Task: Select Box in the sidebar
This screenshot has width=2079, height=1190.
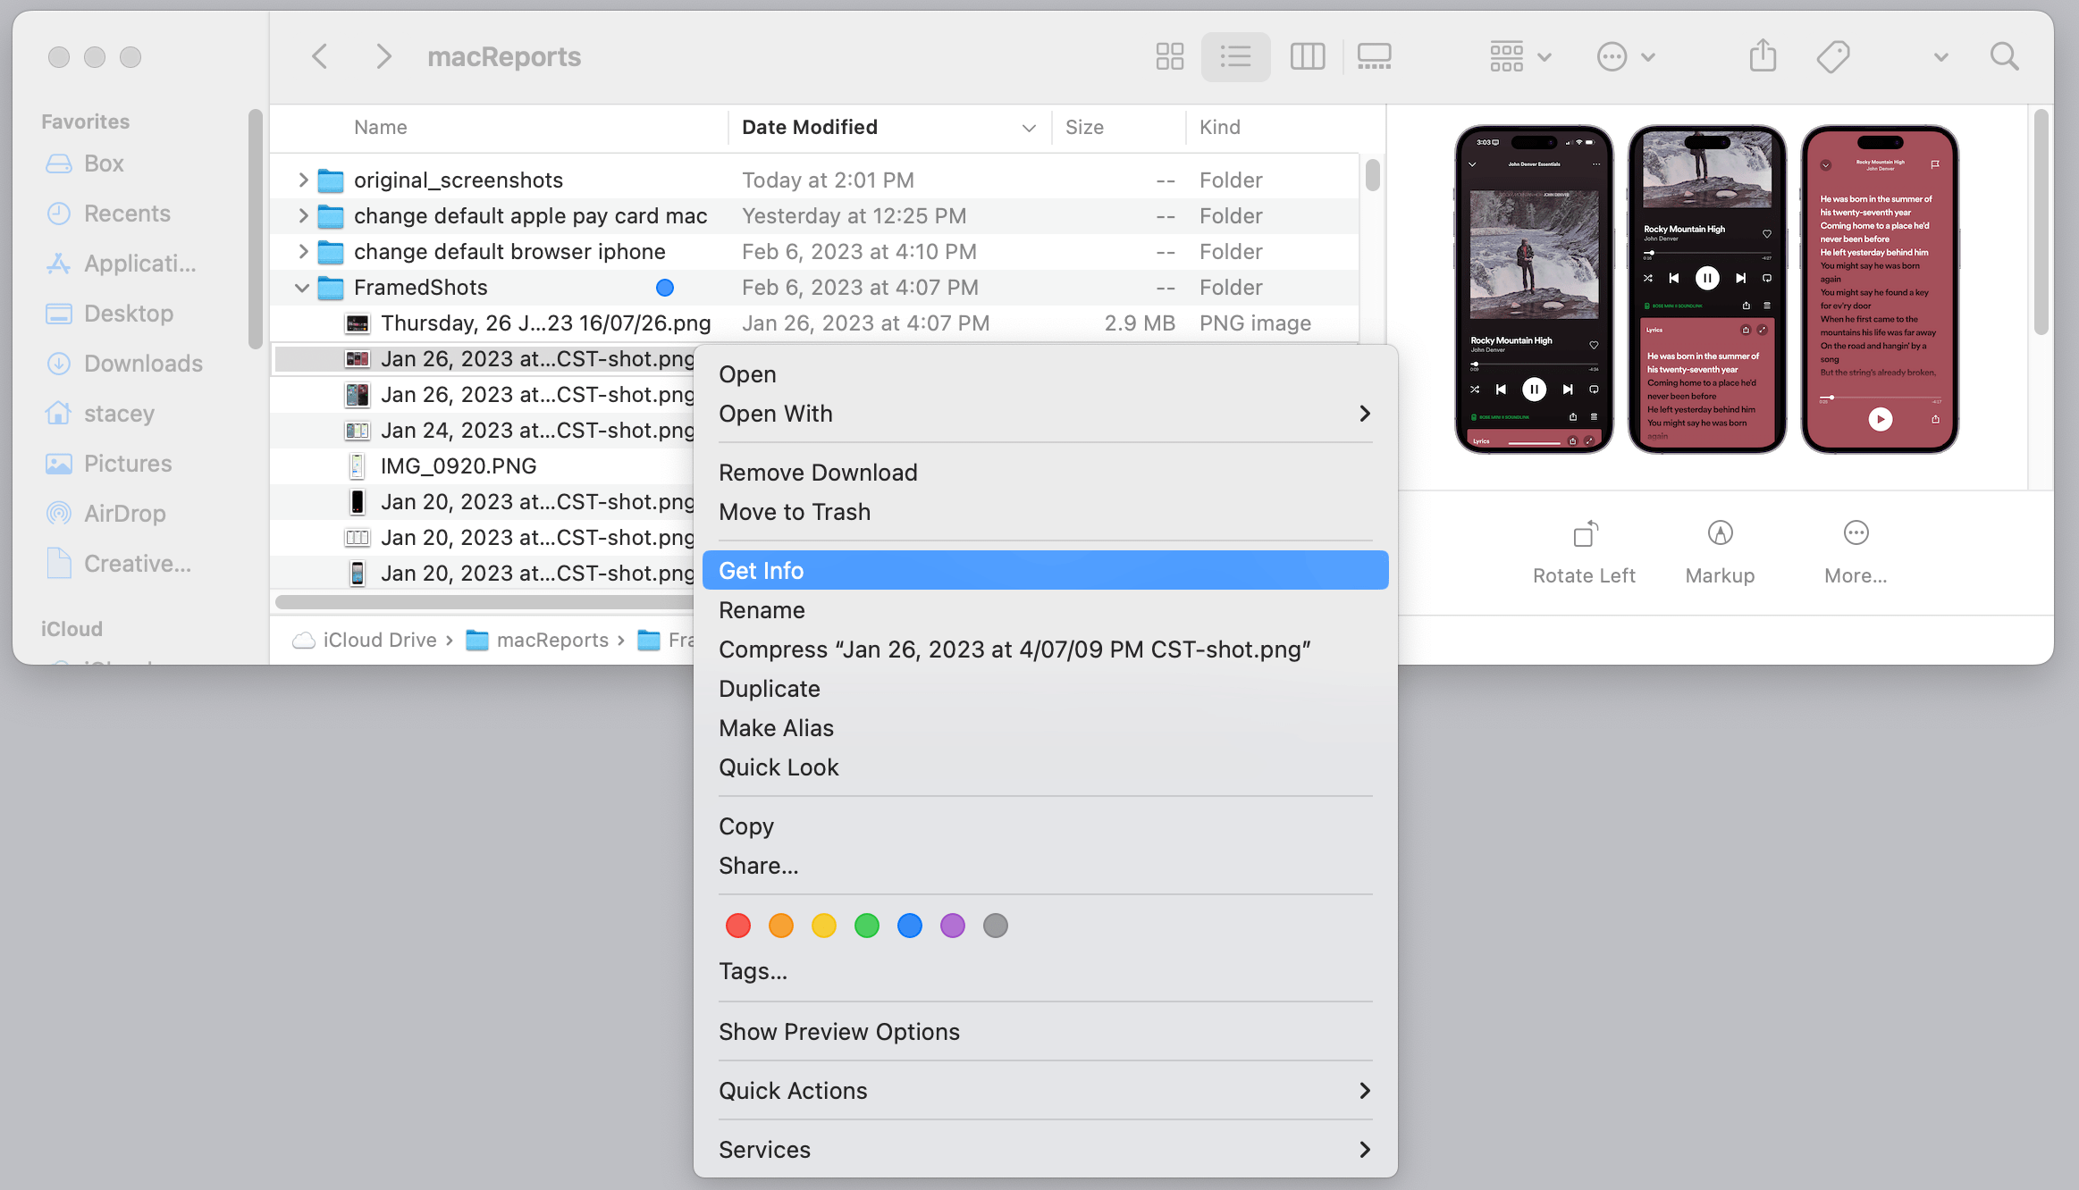Action: [x=85, y=163]
